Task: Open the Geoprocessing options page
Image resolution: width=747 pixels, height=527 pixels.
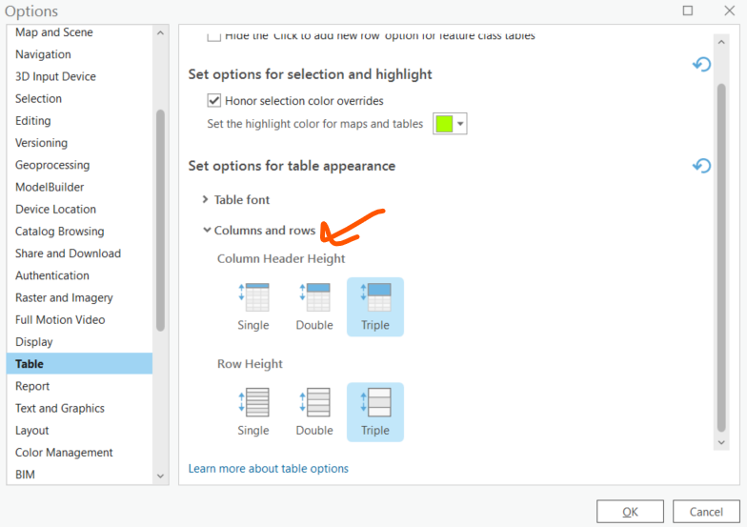Action: pos(52,165)
